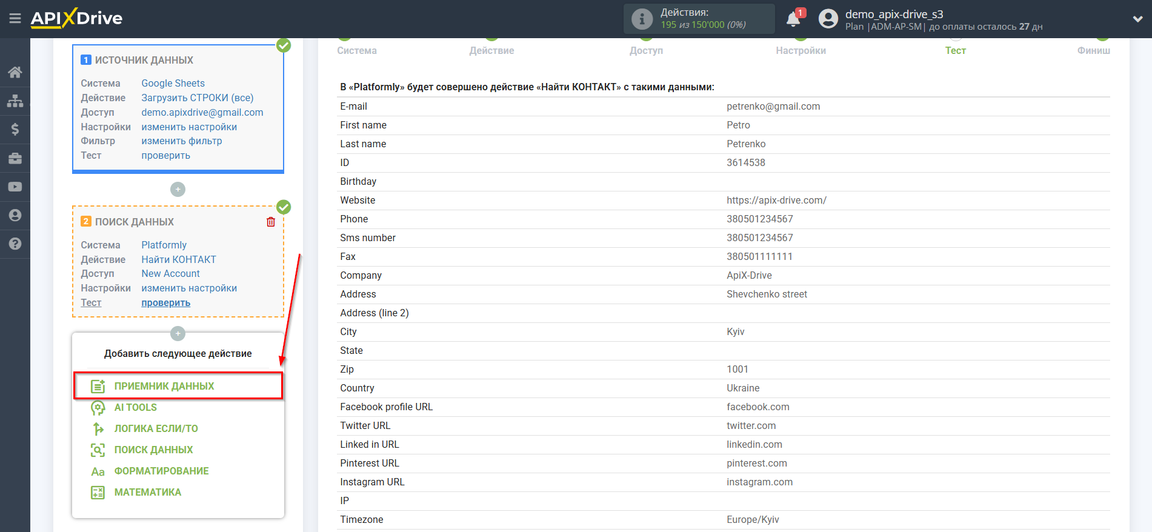Image resolution: width=1152 pixels, height=532 pixels.
Task: Open the user profile sidebar icon
Action: pos(15,215)
